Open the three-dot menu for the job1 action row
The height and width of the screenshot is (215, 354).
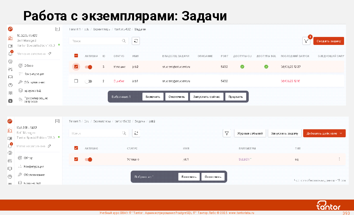click(339, 159)
